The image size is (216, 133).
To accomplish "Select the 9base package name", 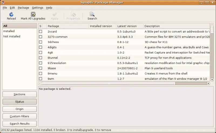I will click(x=52, y=68).
